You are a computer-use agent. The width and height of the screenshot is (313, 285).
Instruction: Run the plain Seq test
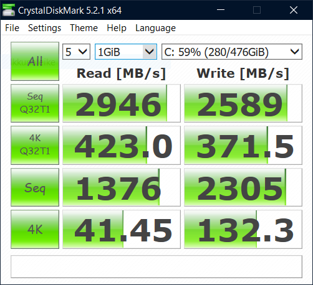point(35,187)
